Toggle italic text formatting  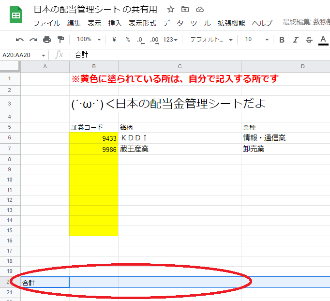click(x=296, y=40)
